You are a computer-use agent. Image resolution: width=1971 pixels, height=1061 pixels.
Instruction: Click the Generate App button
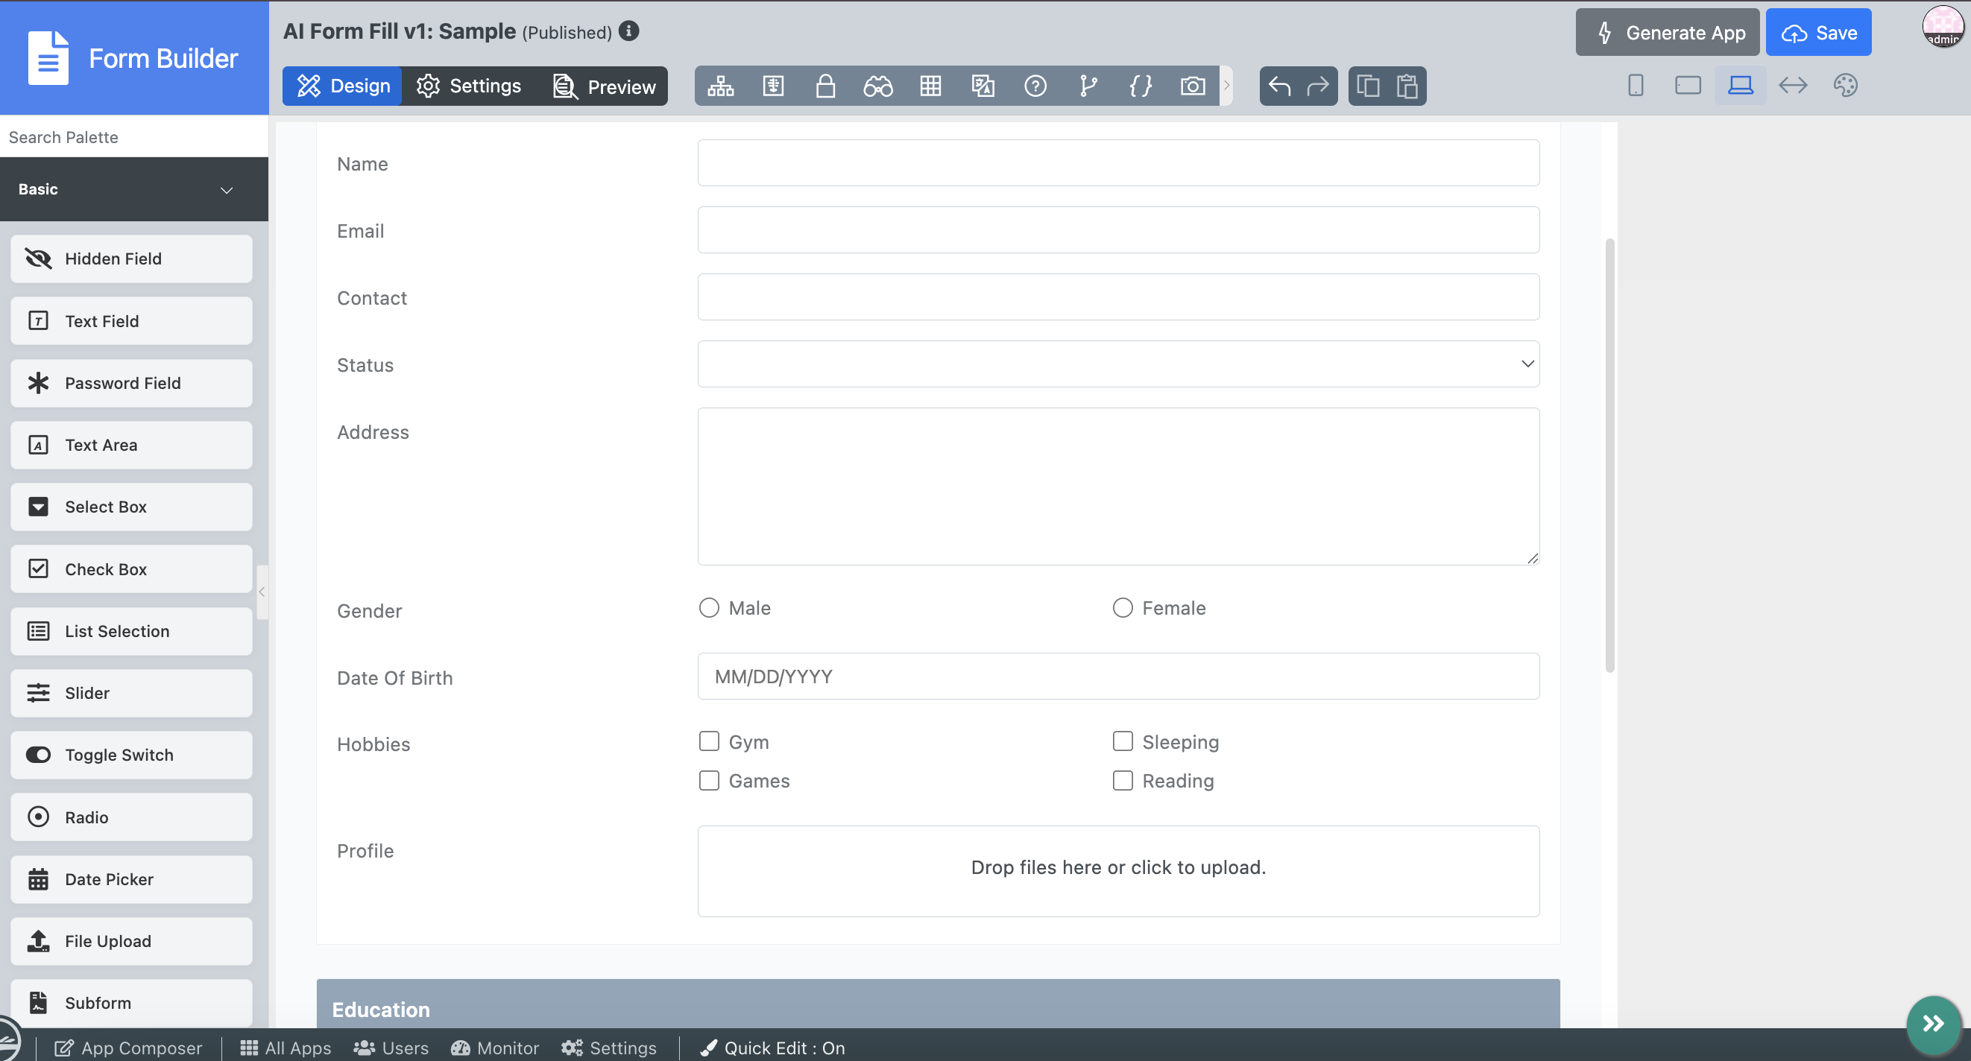(x=1668, y=32)
